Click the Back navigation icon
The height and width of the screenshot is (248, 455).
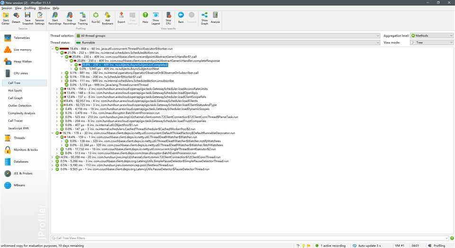click(x=181, y=18)
